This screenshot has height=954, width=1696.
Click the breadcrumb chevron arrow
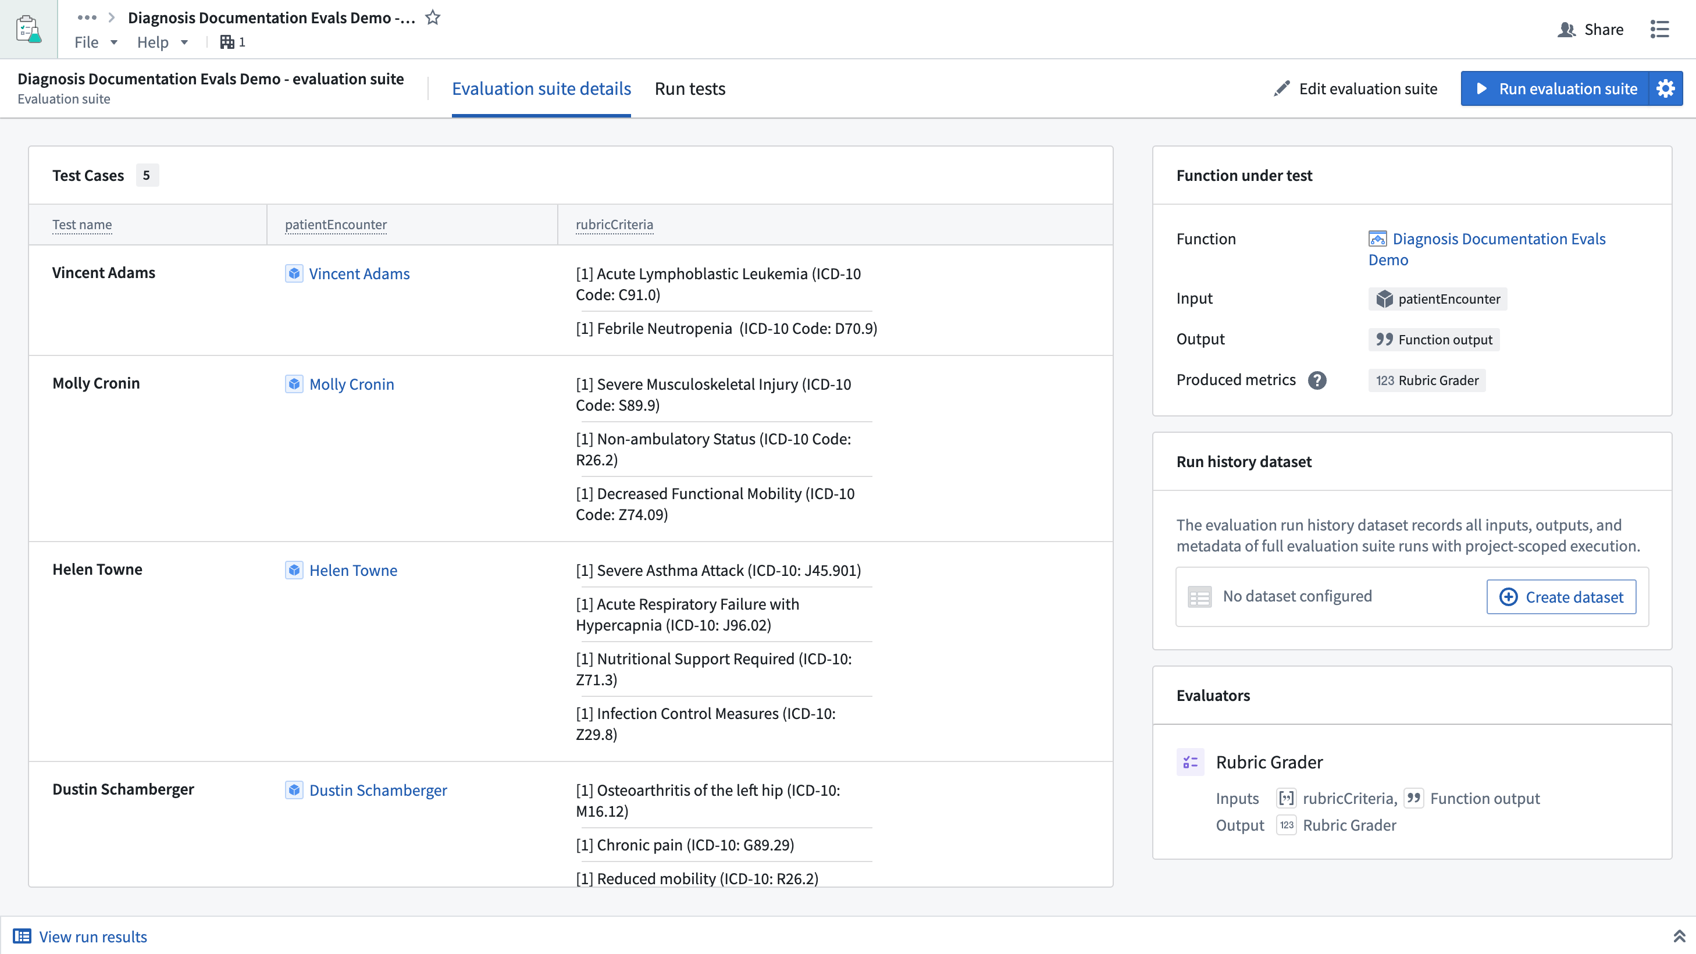coord(111,18)
